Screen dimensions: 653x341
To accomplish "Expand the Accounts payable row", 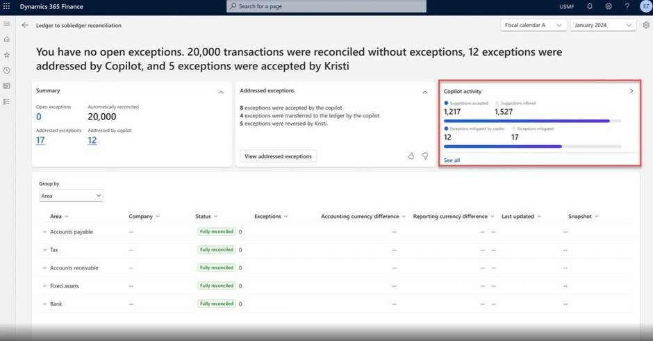I will [44, 232].
